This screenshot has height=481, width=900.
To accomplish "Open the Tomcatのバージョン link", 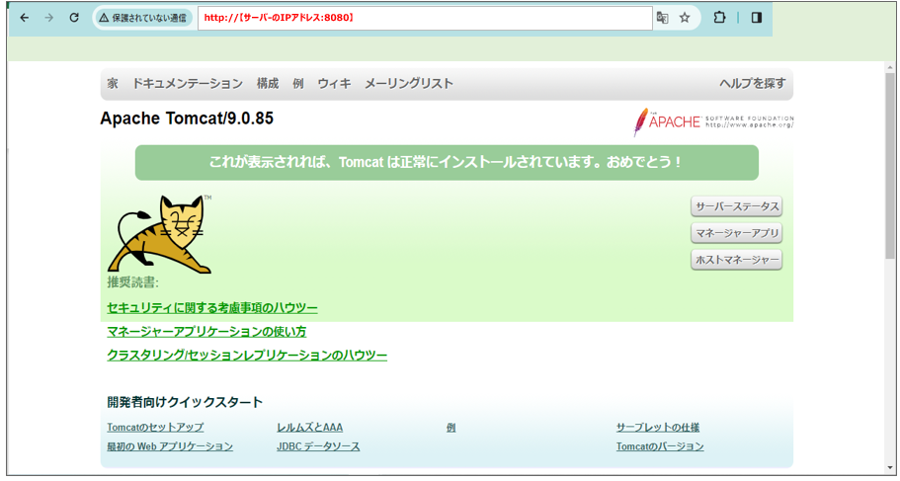I will pyautogui.click(x=660, y=446).
